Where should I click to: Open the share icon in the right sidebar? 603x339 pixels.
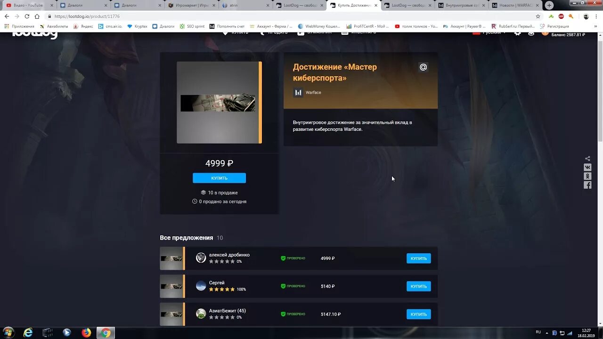tap(587, 159)
